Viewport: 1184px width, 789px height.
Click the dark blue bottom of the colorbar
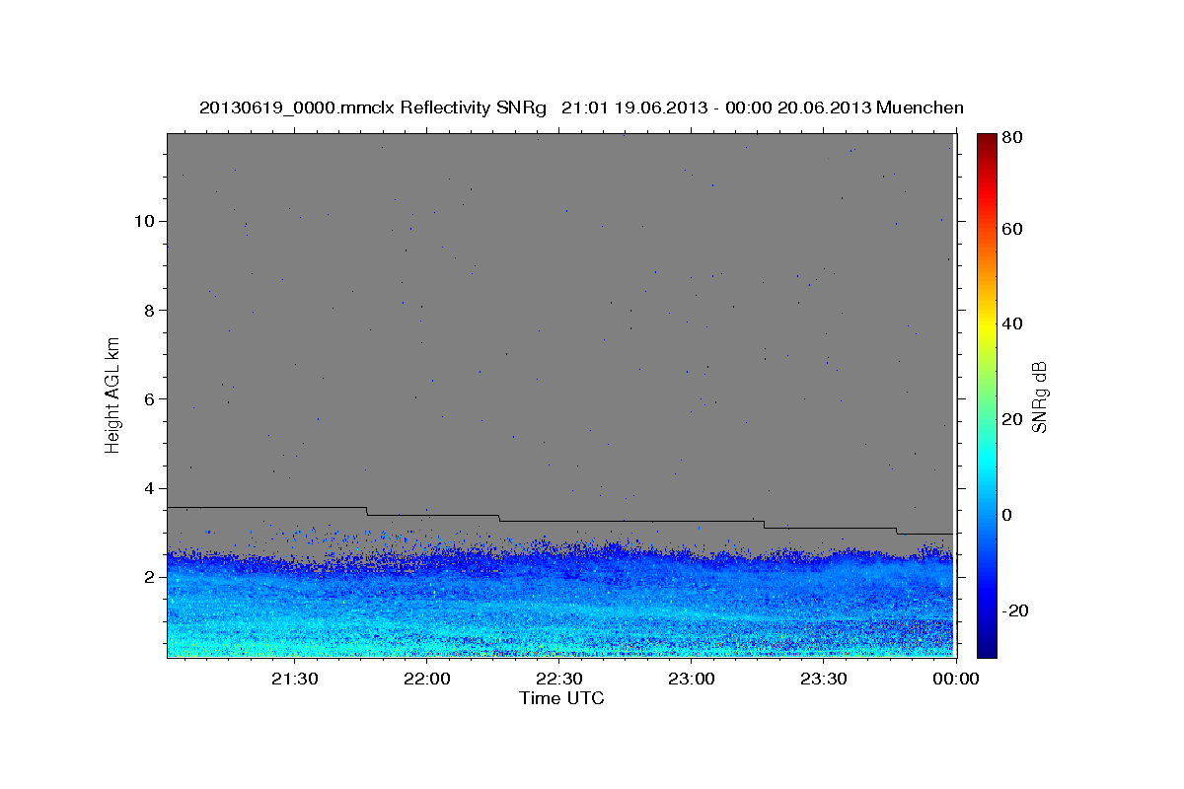point(987,646)
